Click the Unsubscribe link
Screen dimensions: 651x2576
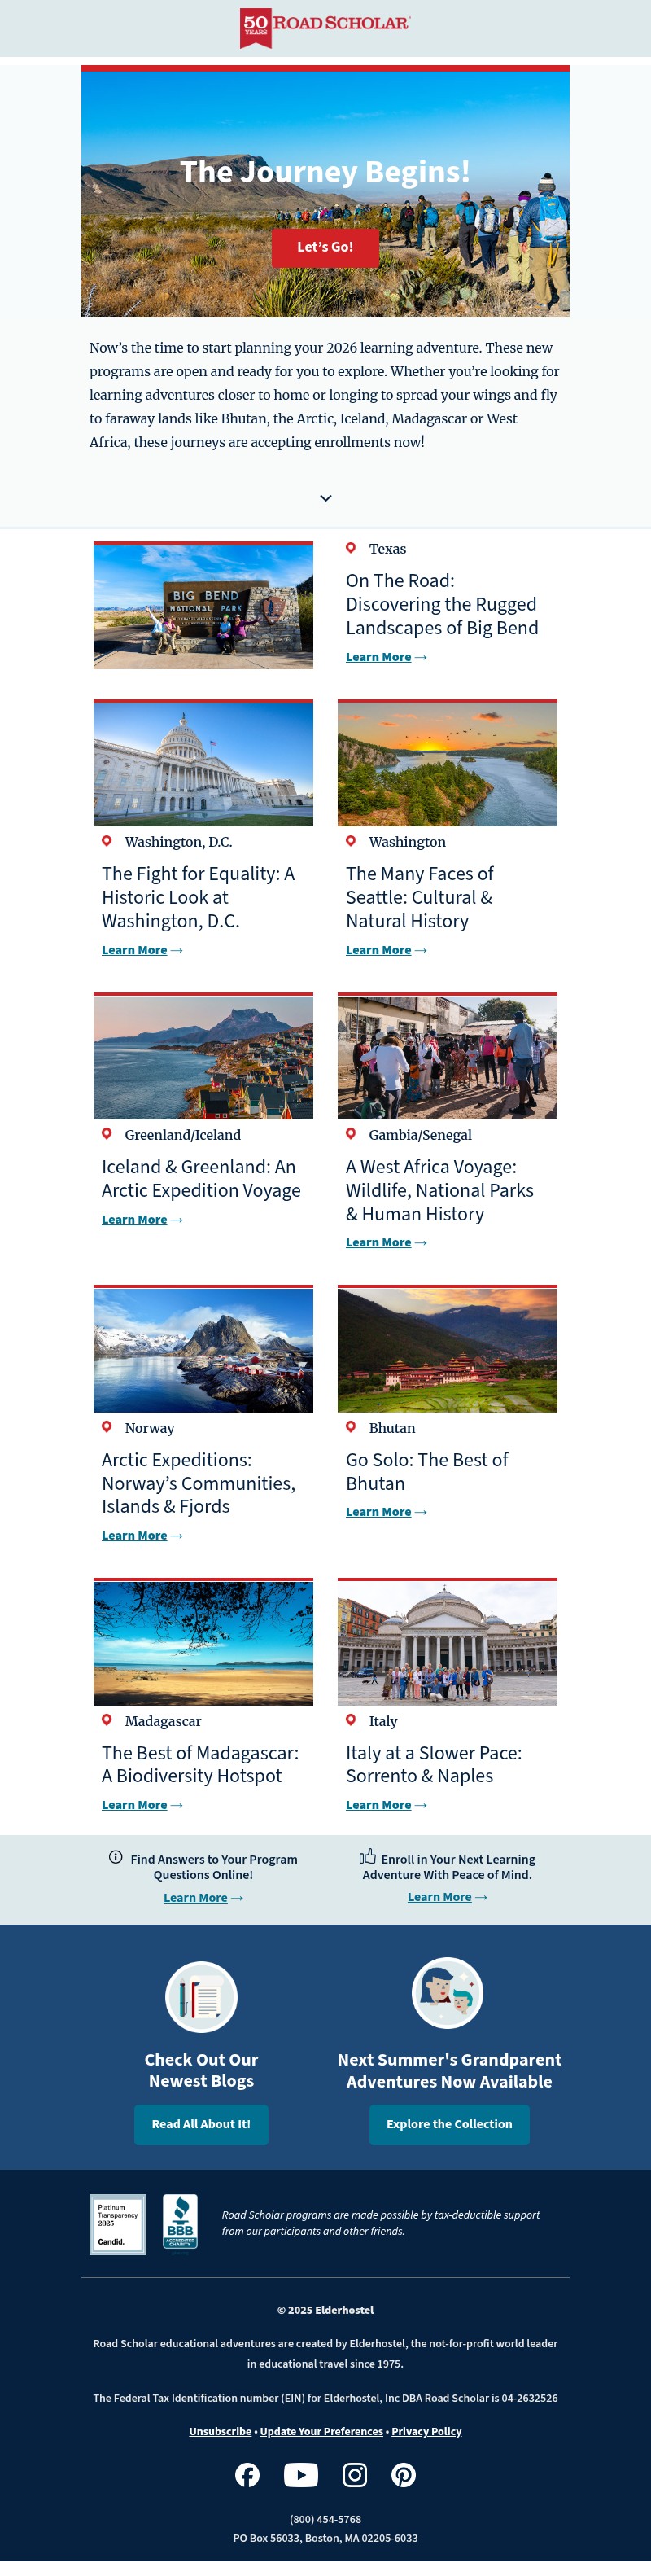220,2431
